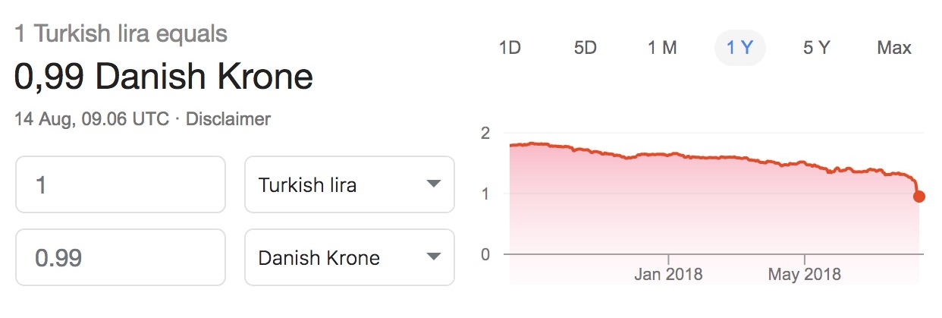942x318 pixels.
Task: Expand the Danish Krone currency dropdown
Action: click(x=349, y=258)
